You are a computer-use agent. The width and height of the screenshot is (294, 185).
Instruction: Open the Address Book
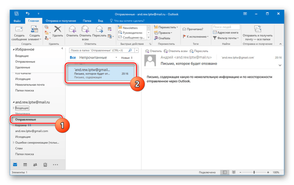(x=226, y=32)
